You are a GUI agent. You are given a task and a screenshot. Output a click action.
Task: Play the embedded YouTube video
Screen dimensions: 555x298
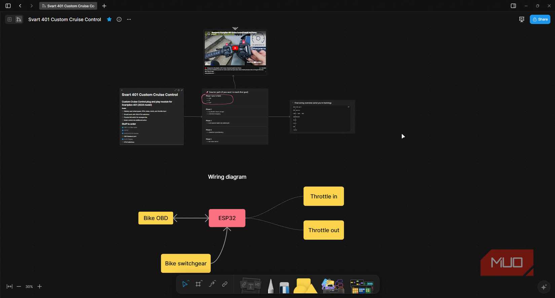pos(235,48)
